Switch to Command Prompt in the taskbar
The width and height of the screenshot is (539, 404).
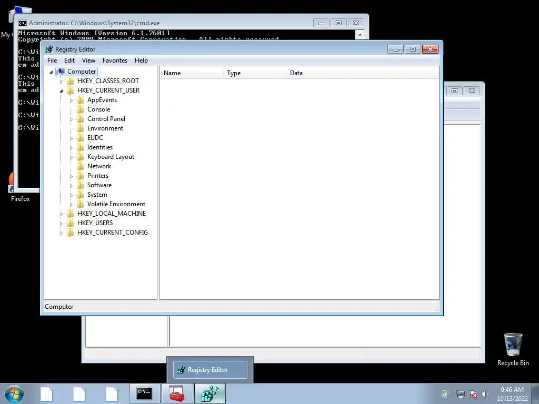(144, 393)
